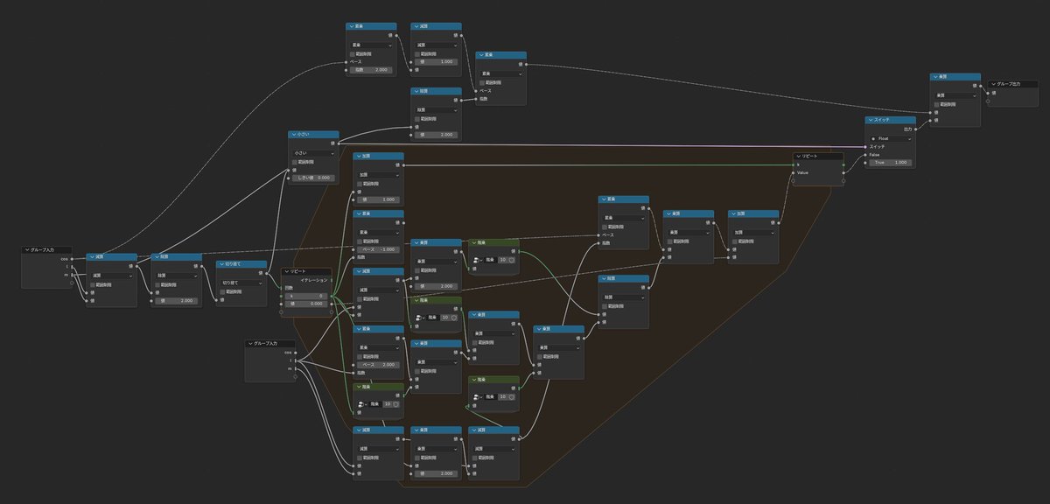Toggle fake user shield in topmost 階乗 node

(512, 260)
